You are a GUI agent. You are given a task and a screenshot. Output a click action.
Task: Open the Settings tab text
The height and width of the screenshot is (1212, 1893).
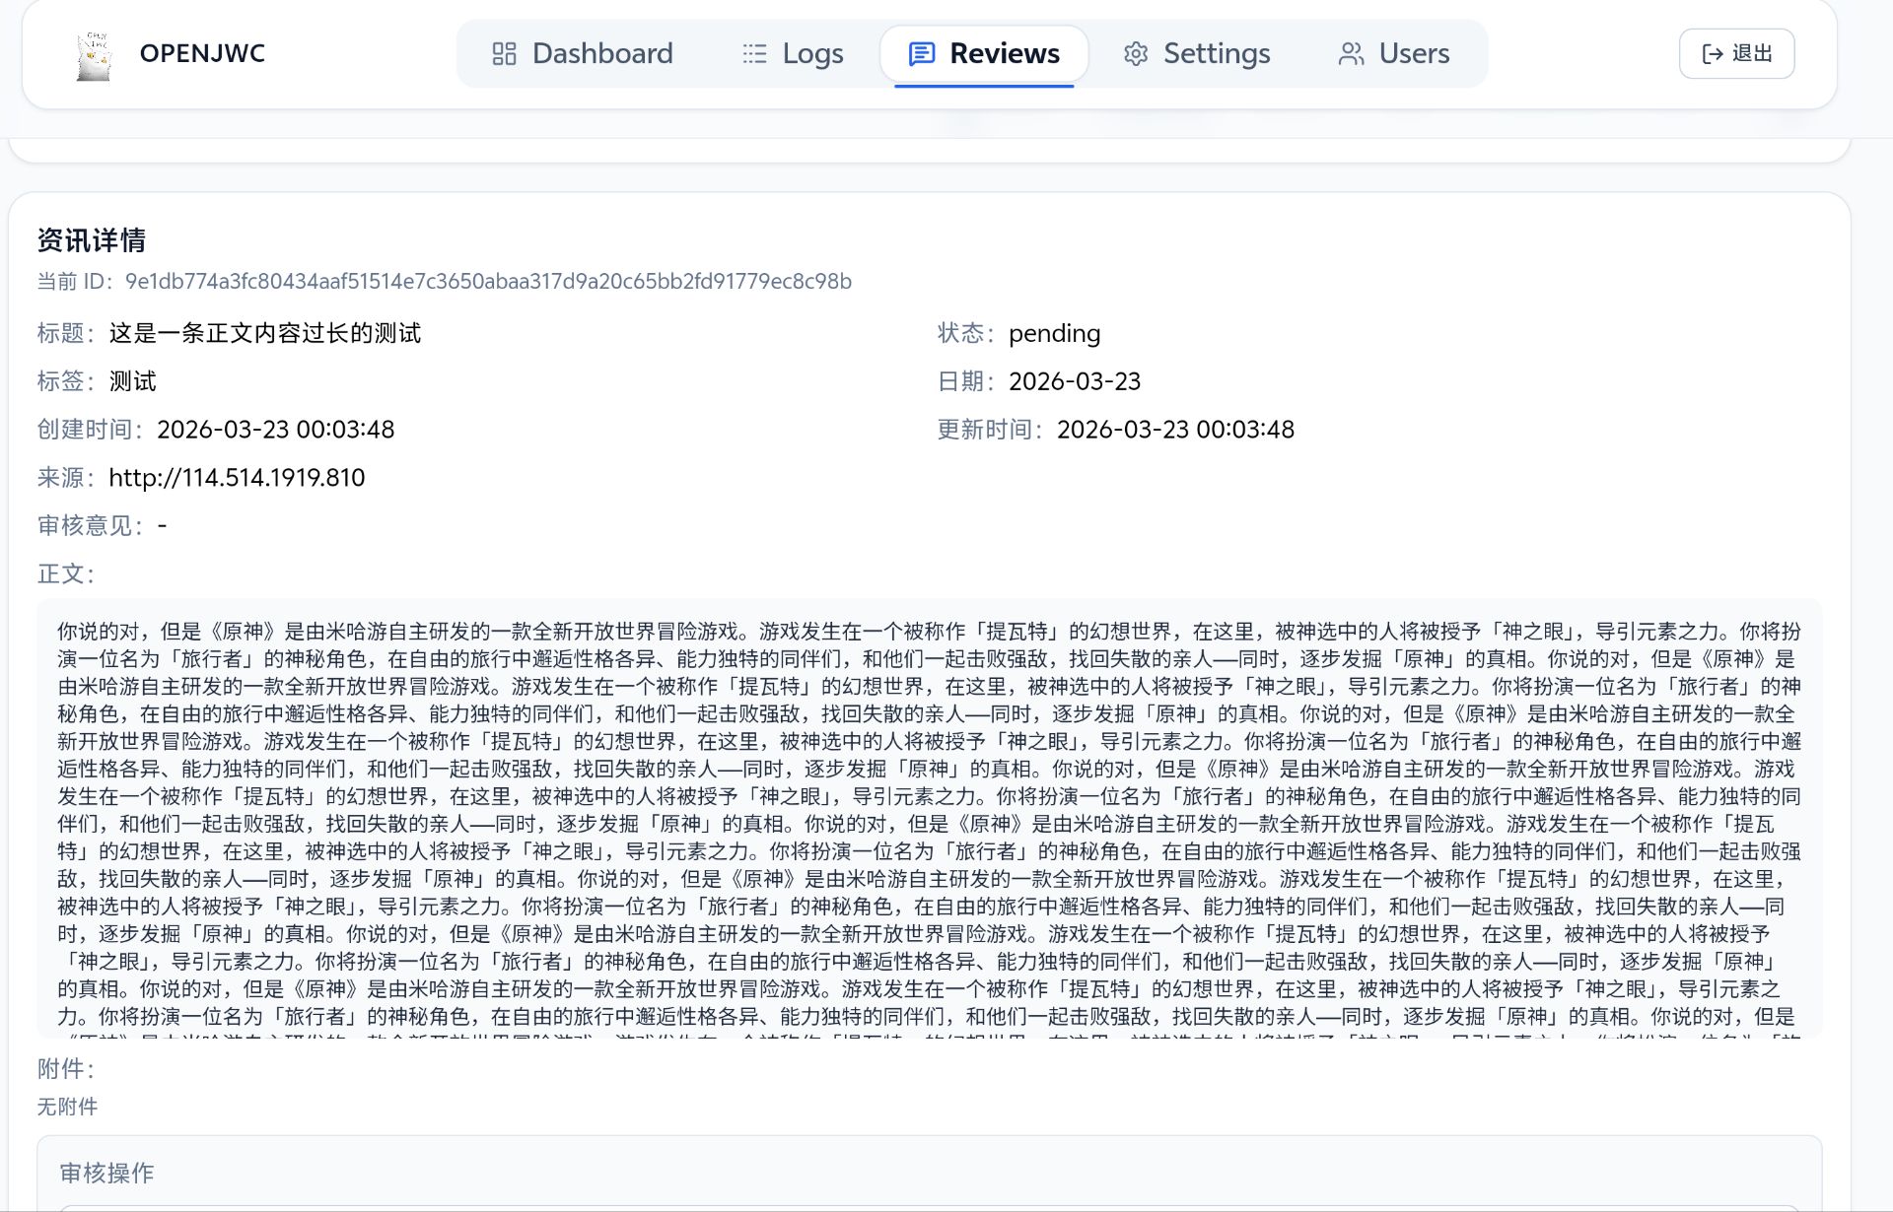click(x=1217, y=53)
